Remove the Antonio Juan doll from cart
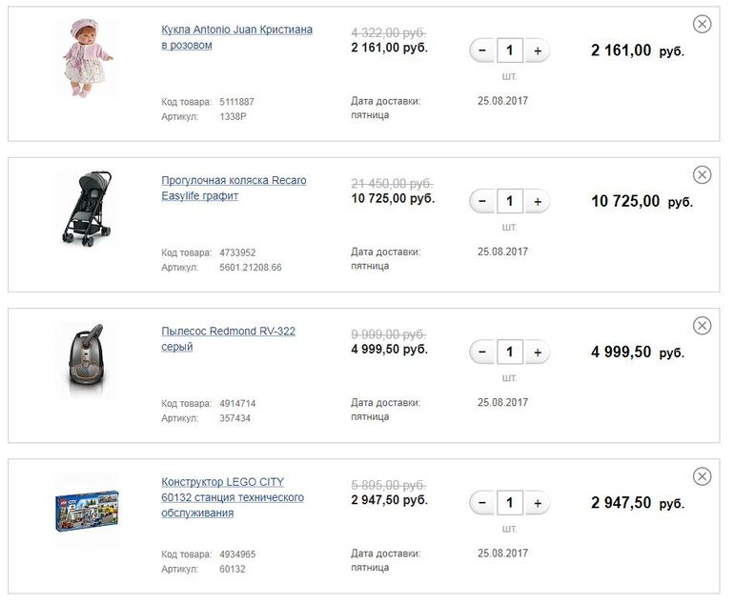This screenshot has height=604, width=734. coord(702,24)
